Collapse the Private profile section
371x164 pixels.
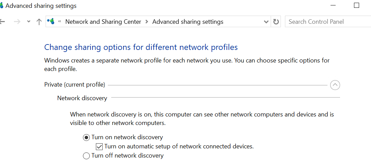coord(335,85)
